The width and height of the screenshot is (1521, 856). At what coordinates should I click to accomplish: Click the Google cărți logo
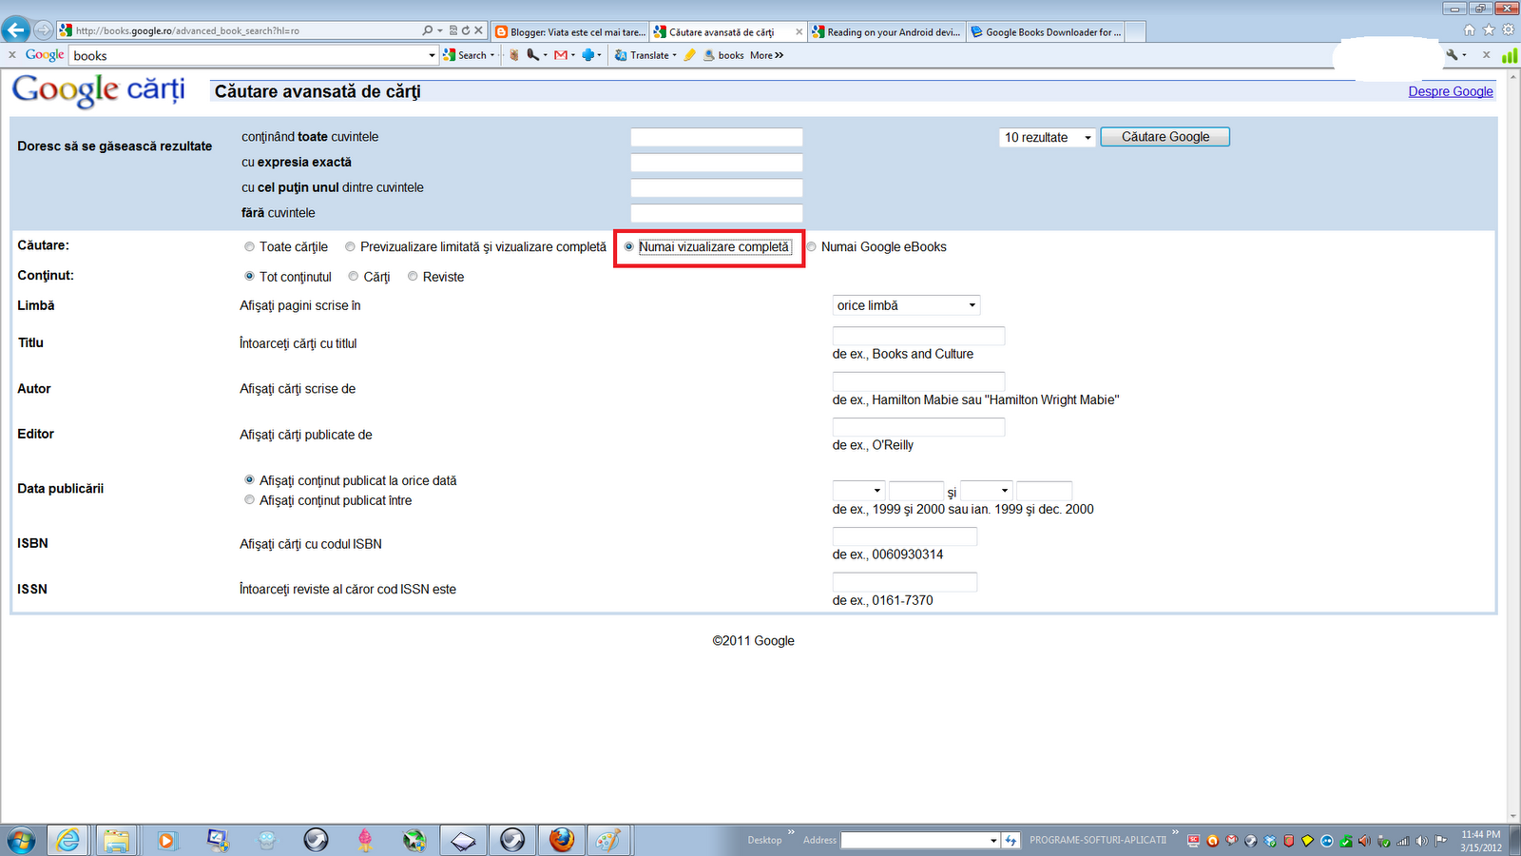99,90
